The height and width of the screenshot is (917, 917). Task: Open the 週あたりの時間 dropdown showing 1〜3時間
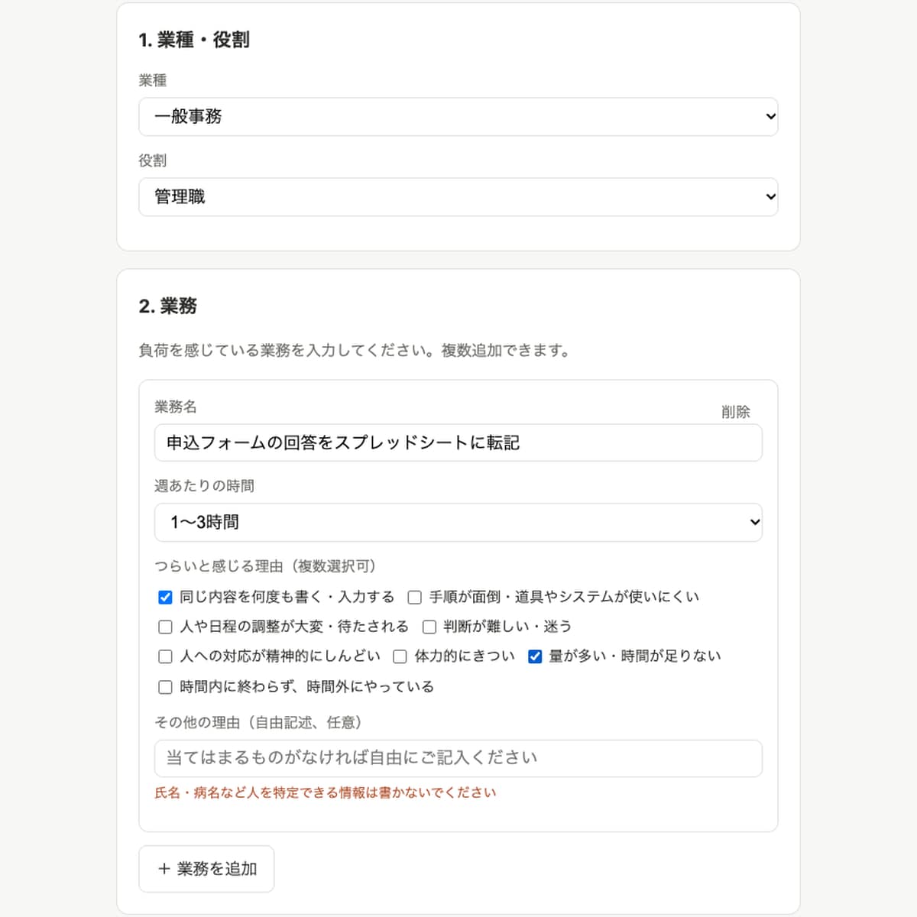tap(458, 523)
